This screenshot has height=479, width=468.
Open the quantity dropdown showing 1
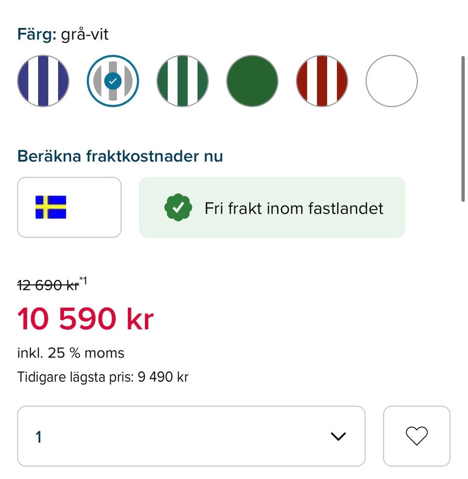(191, 436)
